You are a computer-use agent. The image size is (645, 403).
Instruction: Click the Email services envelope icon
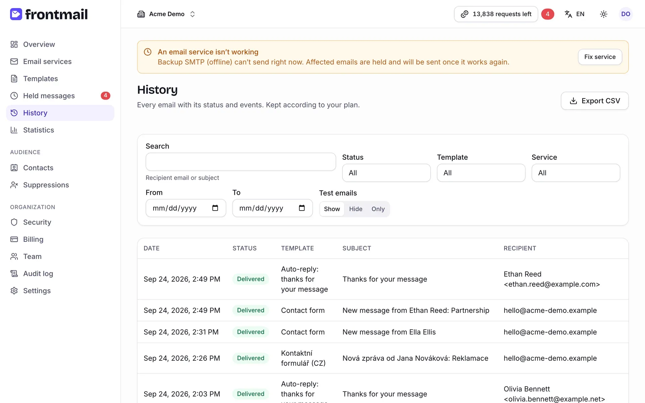(x=14, y=61)
